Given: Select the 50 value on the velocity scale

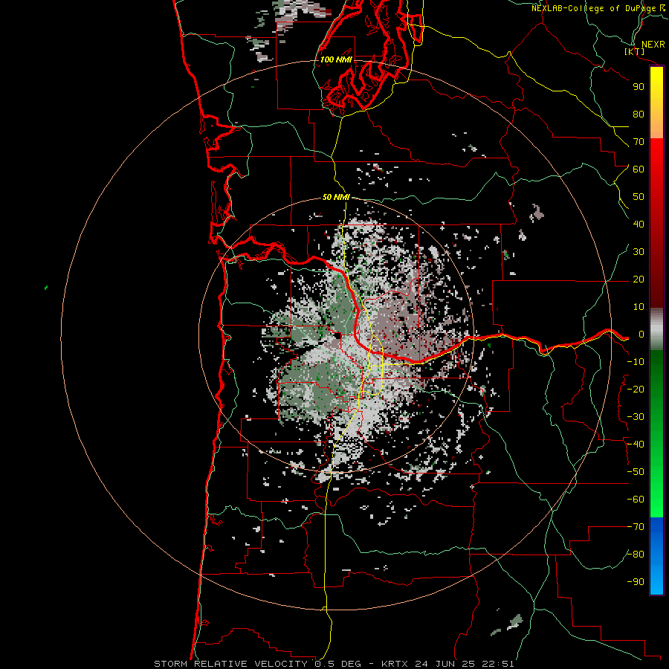Looking at the screenshot, I should click(639, 197).
